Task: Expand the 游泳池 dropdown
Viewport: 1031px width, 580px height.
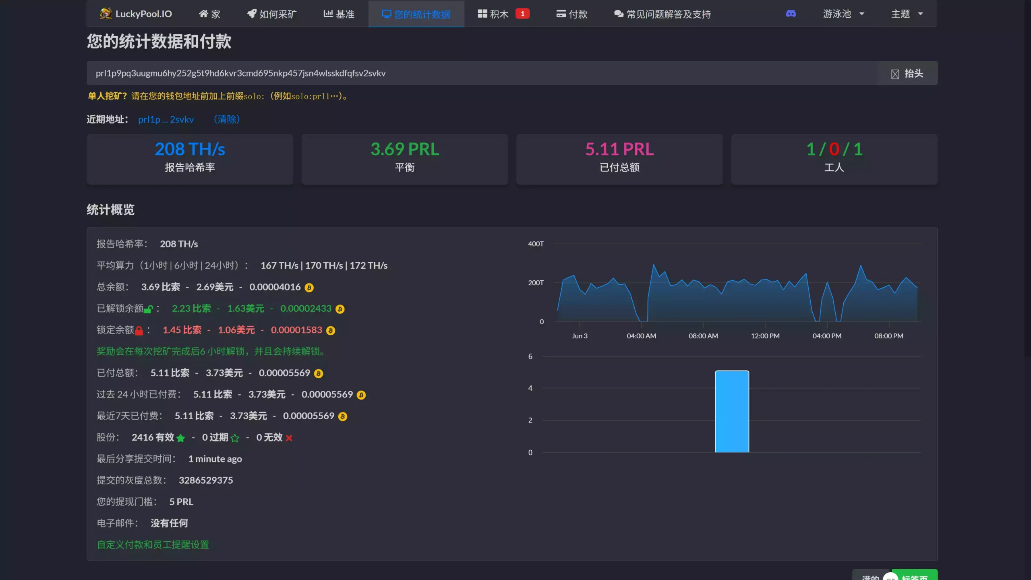Action: tap(843, 14)
